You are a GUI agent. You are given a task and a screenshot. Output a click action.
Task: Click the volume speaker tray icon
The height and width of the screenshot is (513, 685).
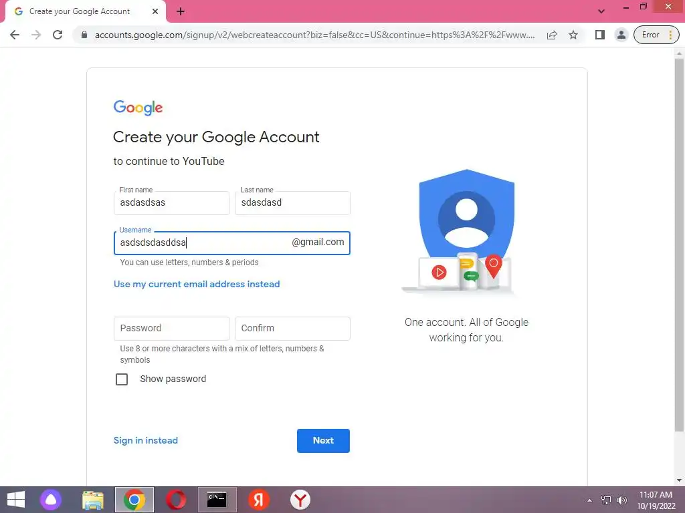[x=622, y=500]
